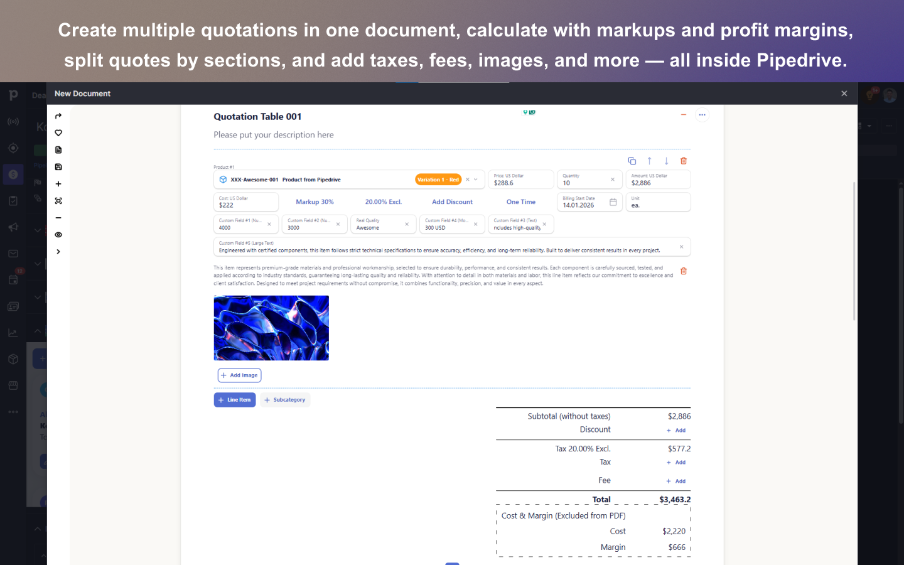The height and width of the screenshot is (565, 904).
Task: Delete the item description paragraph via its trash icon
Action: 684,271
